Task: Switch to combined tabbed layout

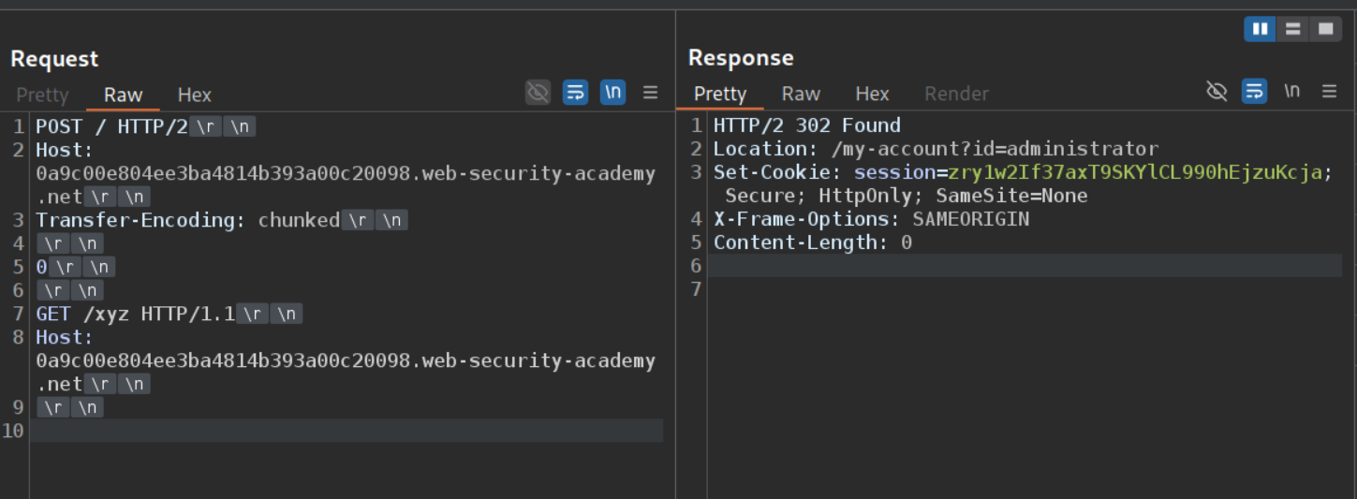Action: (1325, 29)
